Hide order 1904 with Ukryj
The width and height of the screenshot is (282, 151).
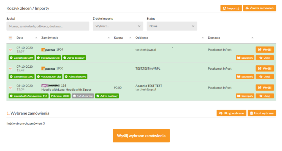pos(265,58)
